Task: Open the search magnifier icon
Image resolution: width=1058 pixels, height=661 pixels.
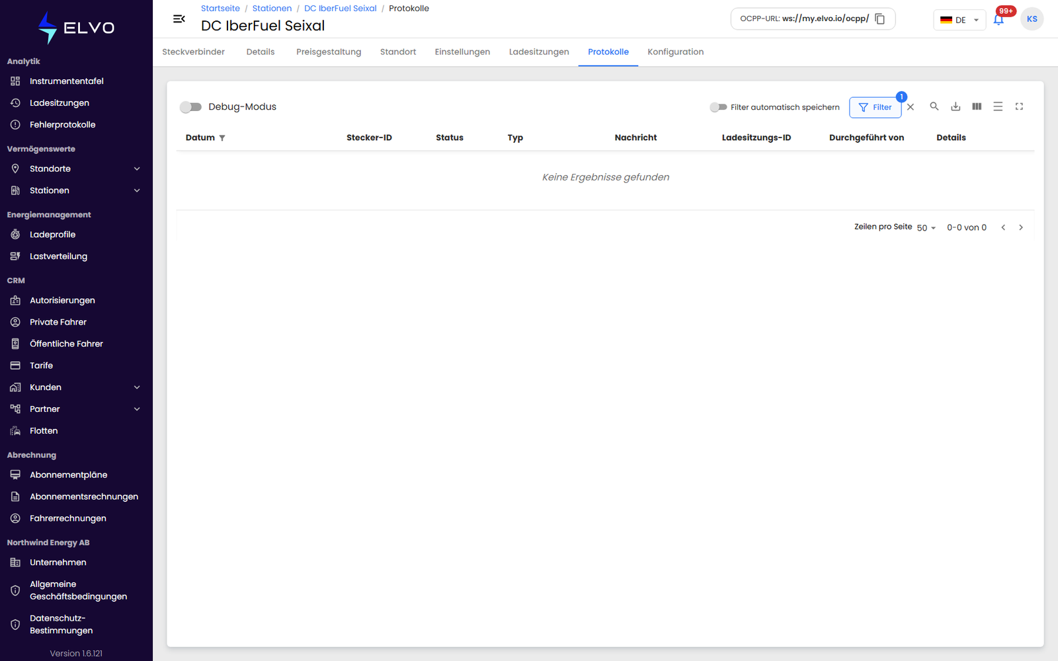Action: click(x=934, y=106)
